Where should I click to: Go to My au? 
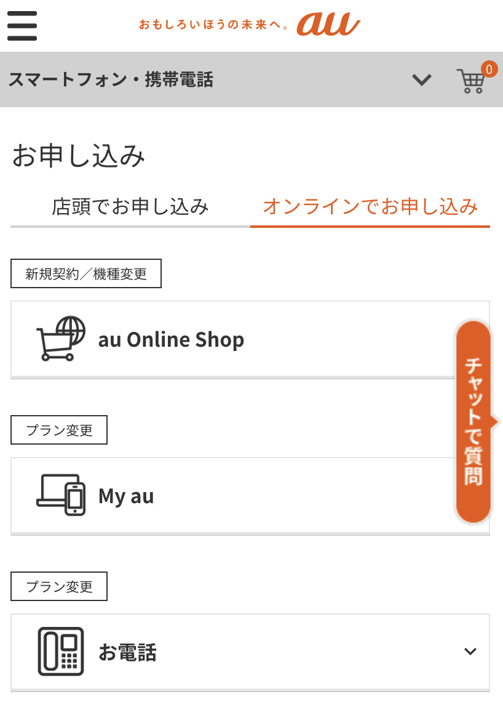point(126,496)
